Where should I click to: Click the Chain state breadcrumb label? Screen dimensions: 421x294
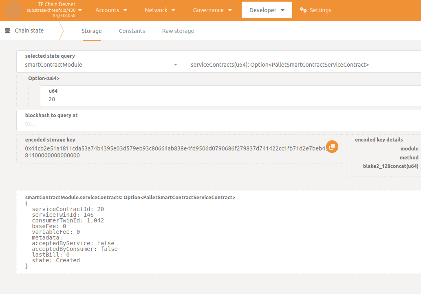click(29, 31)
